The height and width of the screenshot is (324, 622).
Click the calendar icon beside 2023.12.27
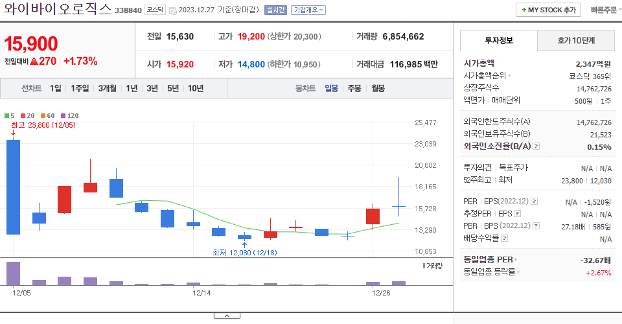(172, 10)
